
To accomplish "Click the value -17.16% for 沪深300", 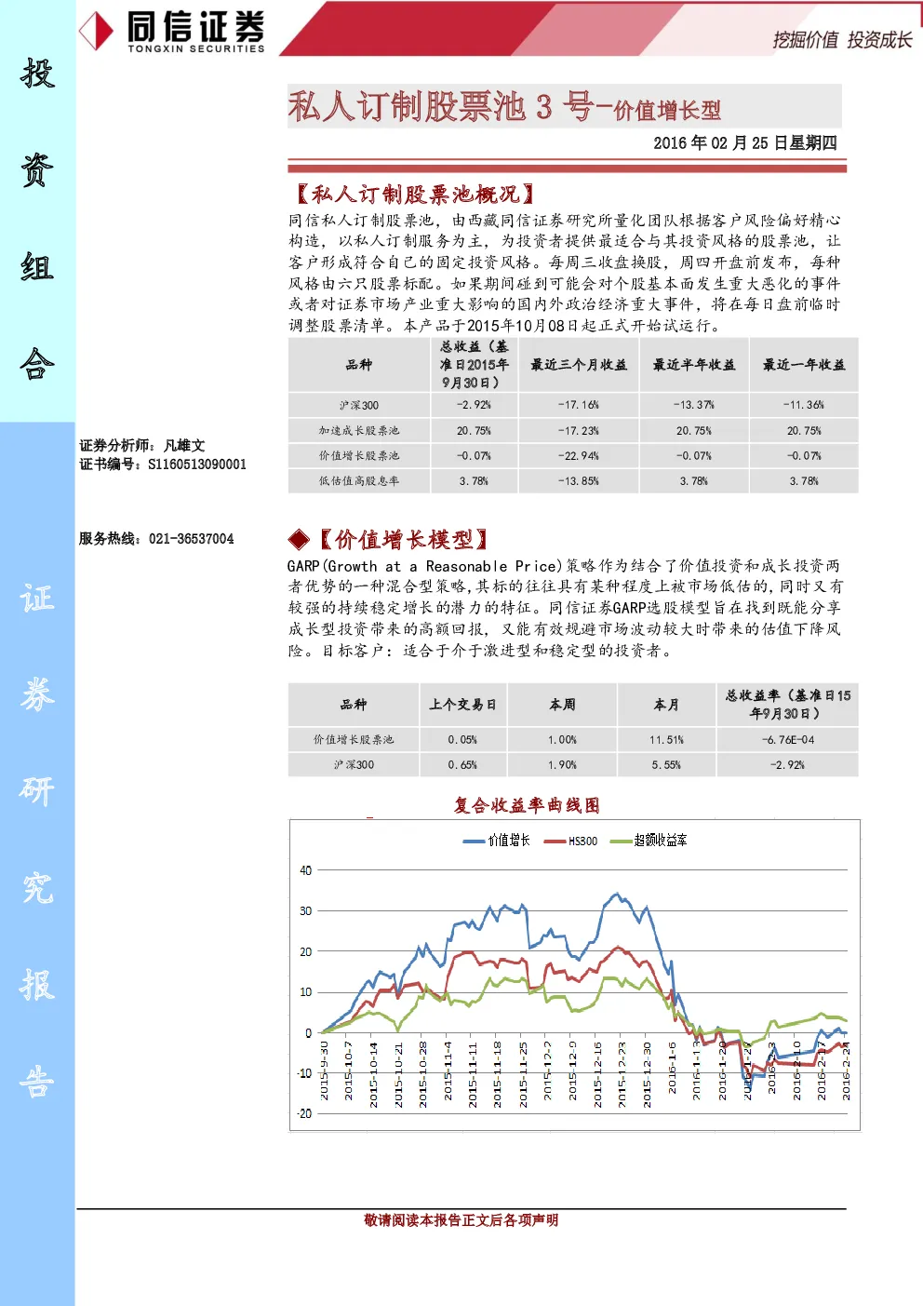I will click(x=579, y=405).
